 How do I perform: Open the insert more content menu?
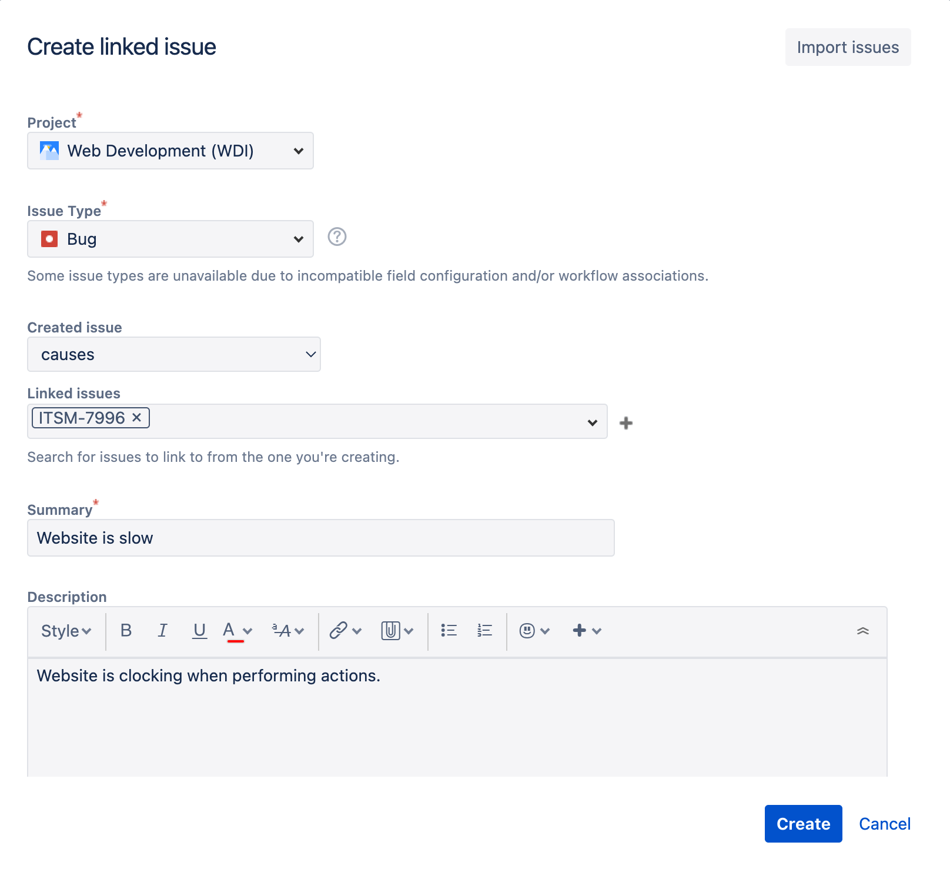580,631
